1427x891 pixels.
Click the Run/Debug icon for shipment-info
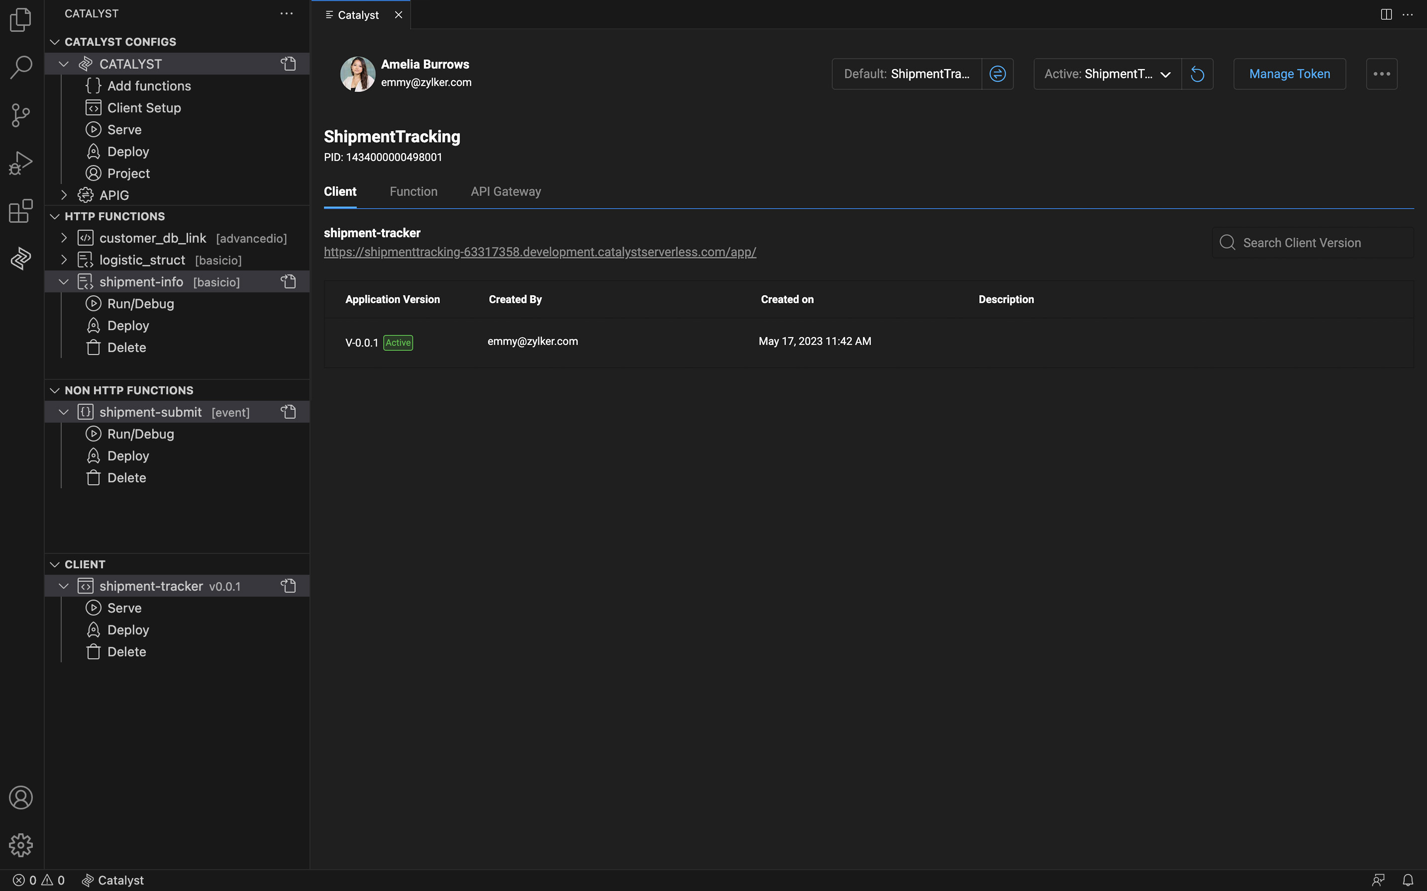click(x=94, y=303)
